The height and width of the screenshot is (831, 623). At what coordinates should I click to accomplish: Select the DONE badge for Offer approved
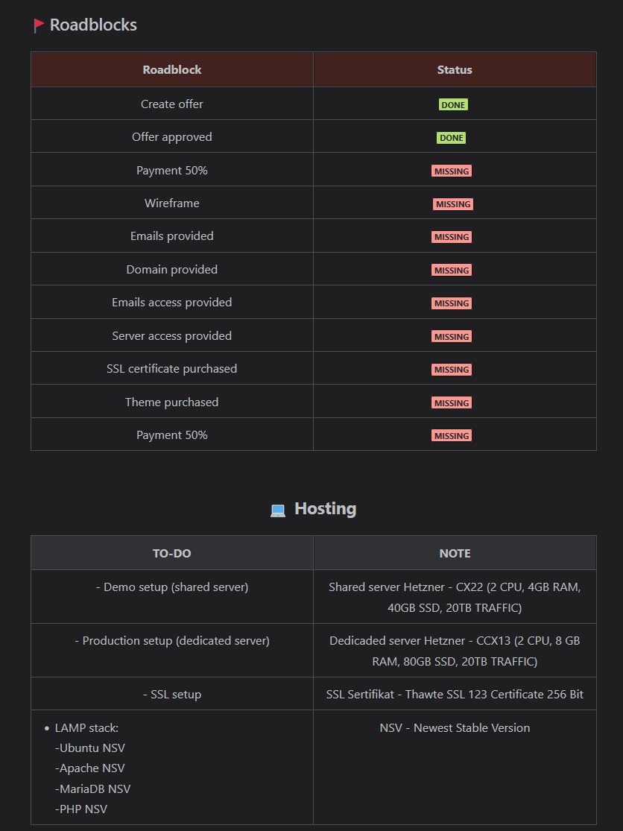pos(452,138)
